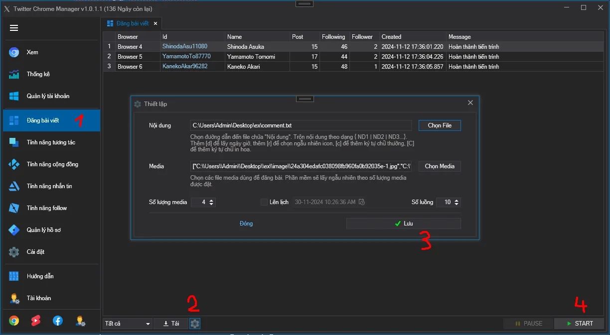Increase the Số lượng media value
Screen dimensions: 610x335
[212, 200]
